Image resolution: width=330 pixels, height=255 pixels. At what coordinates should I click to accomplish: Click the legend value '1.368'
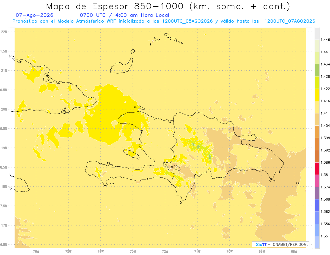(x=326, y=199)
